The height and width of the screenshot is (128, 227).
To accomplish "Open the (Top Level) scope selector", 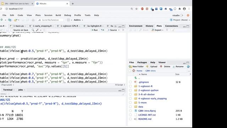I will click(x=7, y=85).
